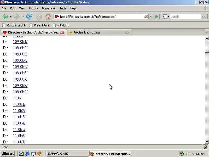The height and width of the screenshot is (157, 209).
Task: Open the Forward history dropdown arrow
Action: coord(23,17)
